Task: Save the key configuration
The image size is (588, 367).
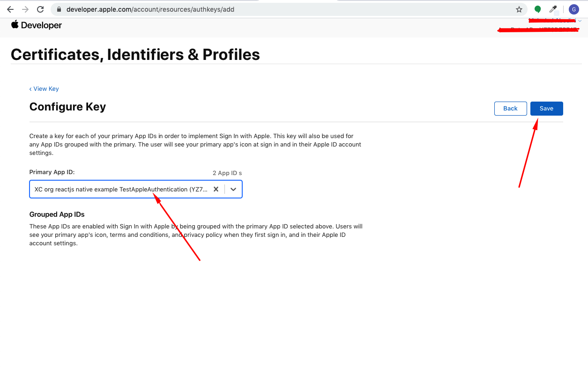Action: point(546,109)
